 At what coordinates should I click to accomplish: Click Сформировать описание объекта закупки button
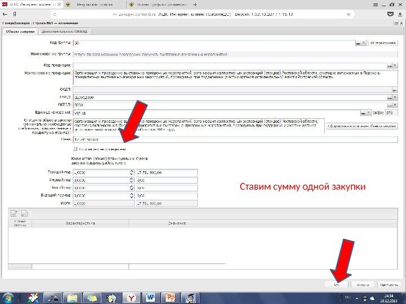click(x=361, y=126)
